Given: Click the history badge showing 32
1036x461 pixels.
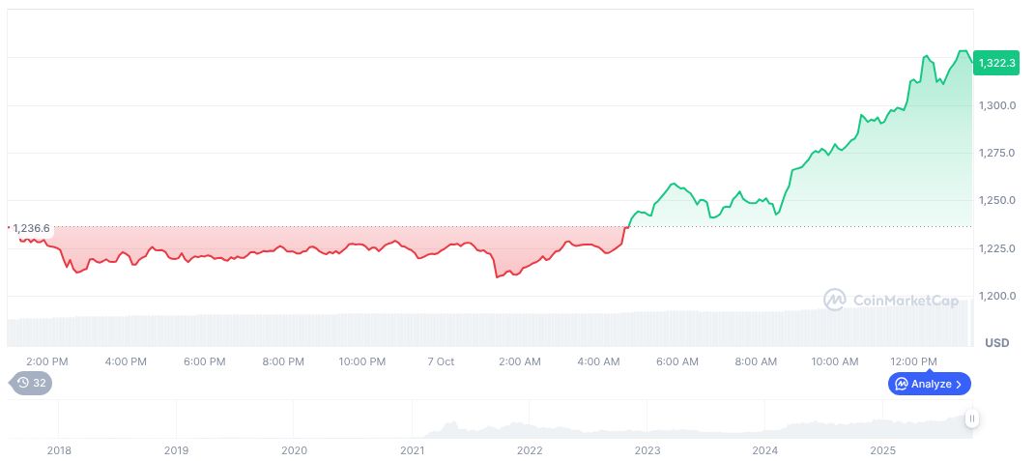Looking at the screenshot, I should 31,383.
